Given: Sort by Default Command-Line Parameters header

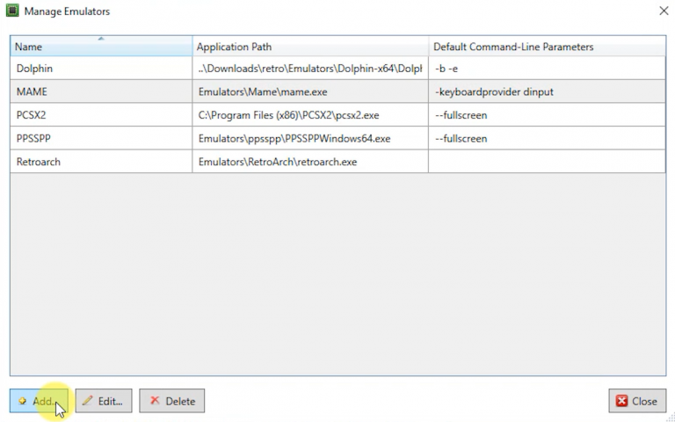Looking at the screenshot, I should coord(545,47).
